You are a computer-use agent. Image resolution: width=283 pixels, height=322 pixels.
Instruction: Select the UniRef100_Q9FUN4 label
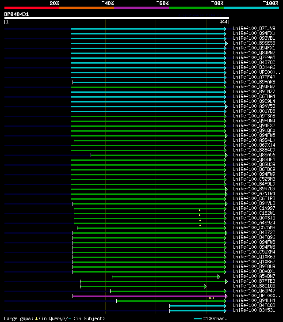(x=254, y=121)
